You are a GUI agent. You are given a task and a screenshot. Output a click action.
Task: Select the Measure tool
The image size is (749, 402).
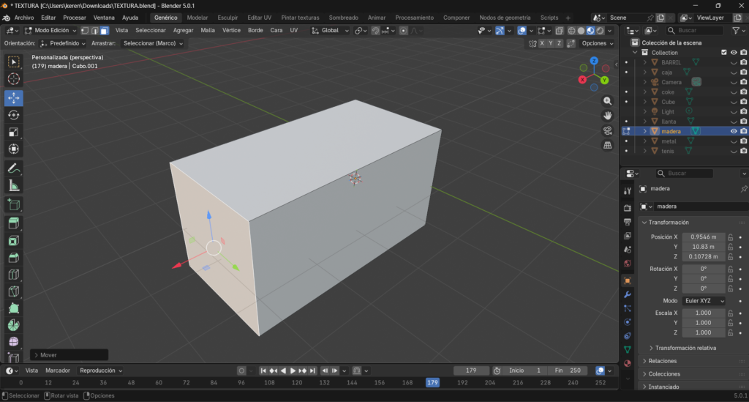click(13, 185)
